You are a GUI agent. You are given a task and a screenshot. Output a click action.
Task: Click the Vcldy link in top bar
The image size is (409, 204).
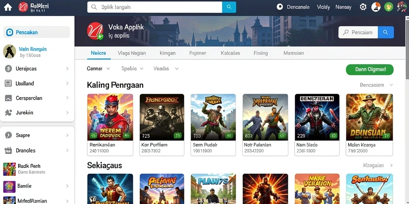point(324,7)
